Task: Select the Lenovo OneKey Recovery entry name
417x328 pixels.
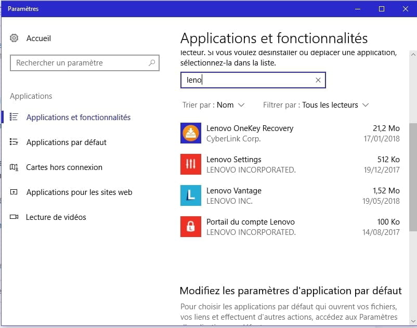Action: 250,128
